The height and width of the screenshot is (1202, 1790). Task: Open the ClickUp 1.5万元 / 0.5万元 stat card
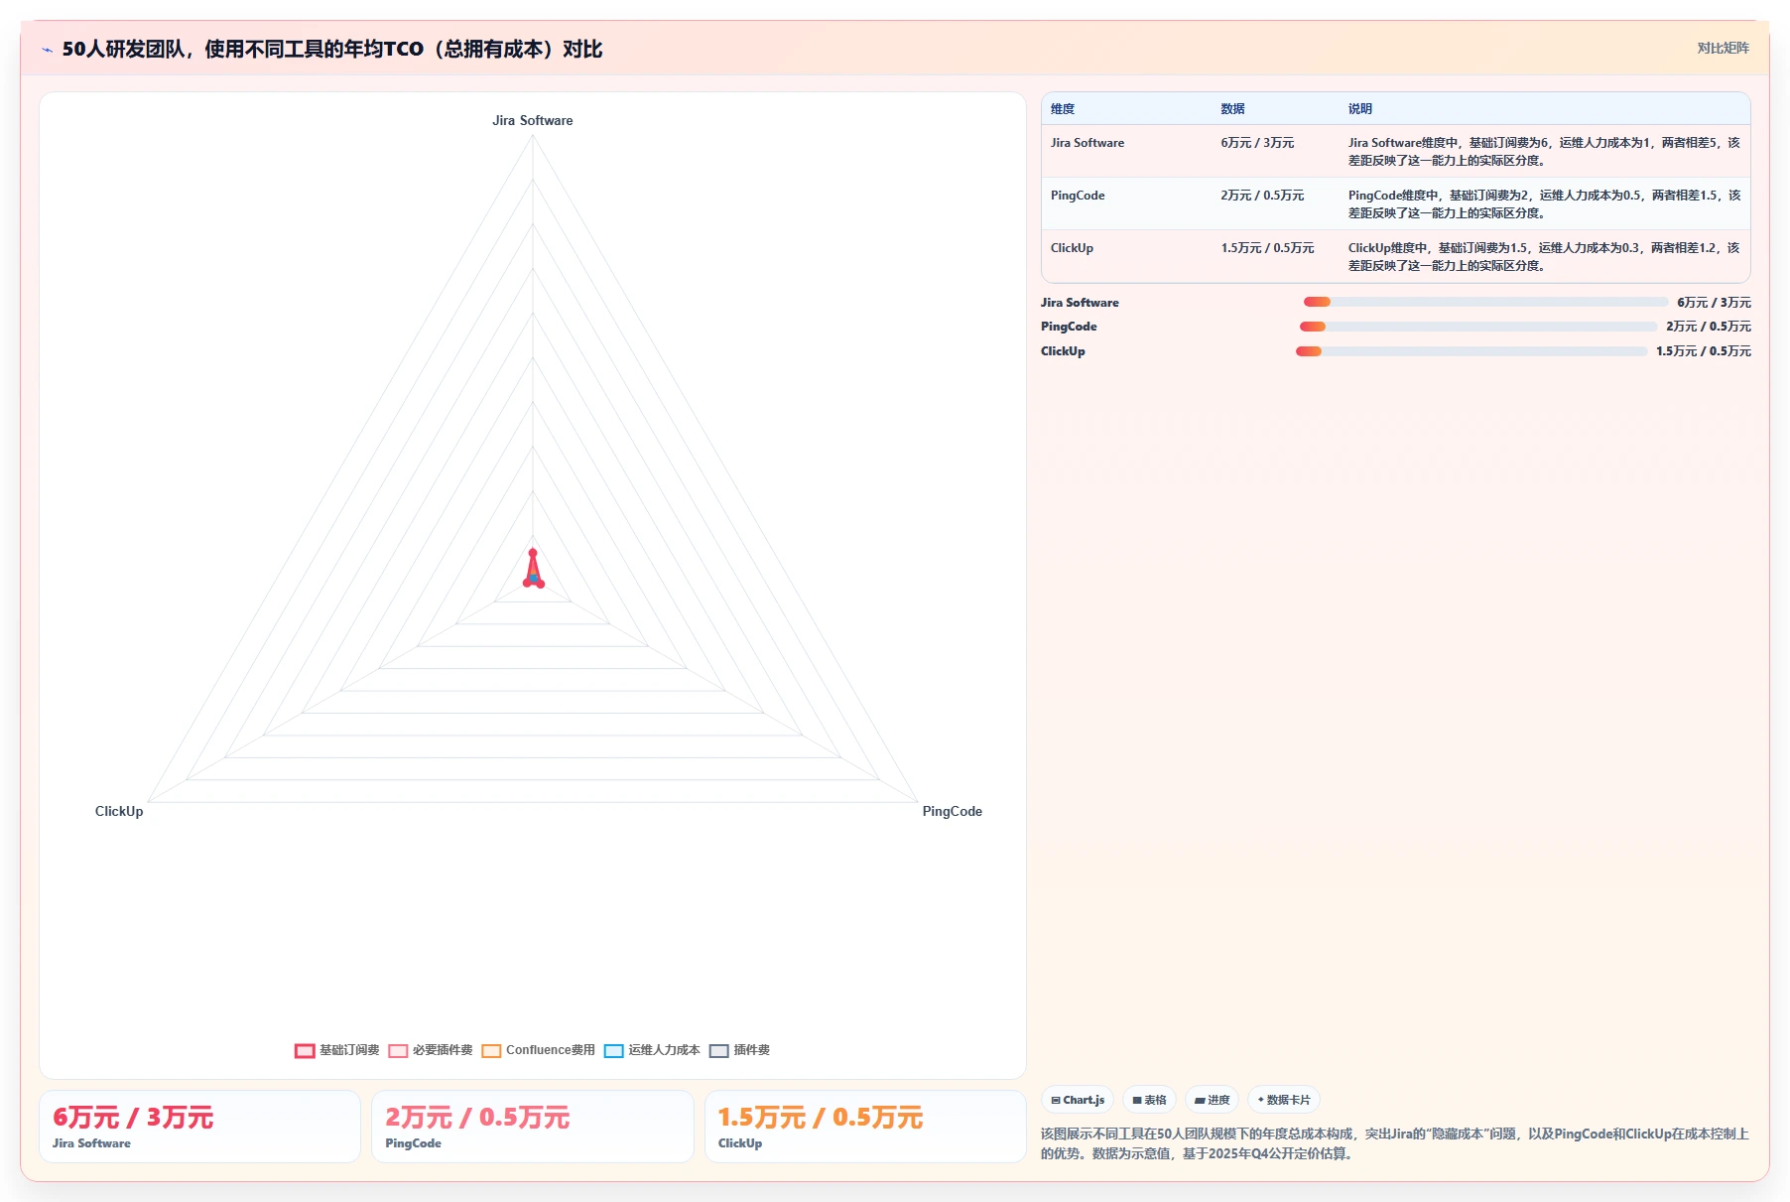(x=865, y=1127)
